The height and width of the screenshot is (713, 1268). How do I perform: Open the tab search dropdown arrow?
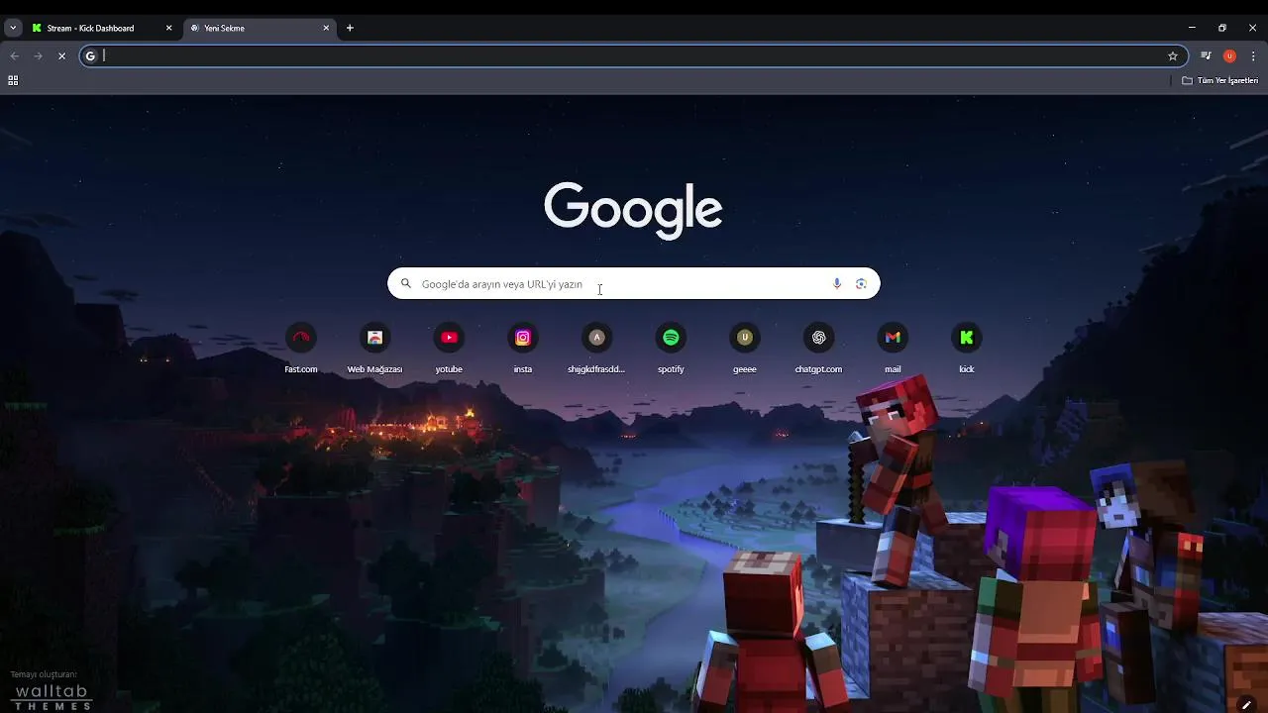click(13, 28)
